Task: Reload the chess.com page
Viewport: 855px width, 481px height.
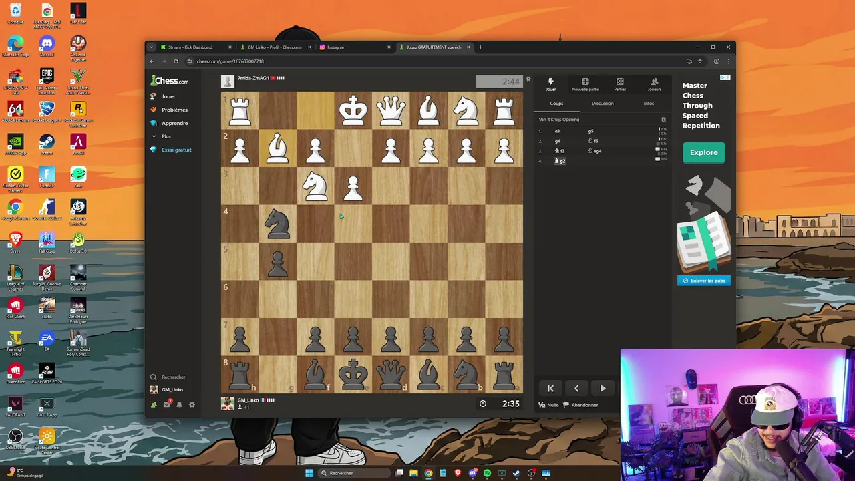Action: [176, 61]
